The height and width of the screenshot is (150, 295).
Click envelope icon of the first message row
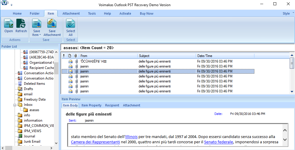point(70,61)
